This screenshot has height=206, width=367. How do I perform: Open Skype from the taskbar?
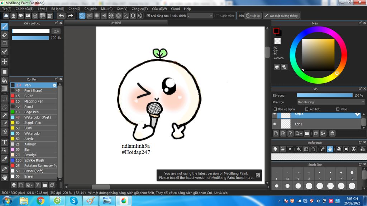[x=74, y=201]
